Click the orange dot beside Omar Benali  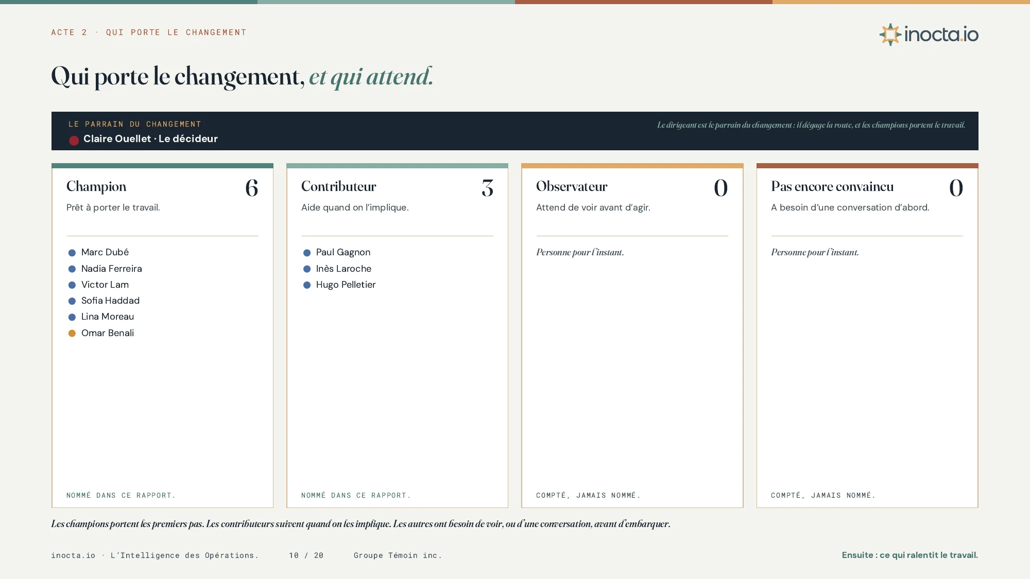point(72,334)
